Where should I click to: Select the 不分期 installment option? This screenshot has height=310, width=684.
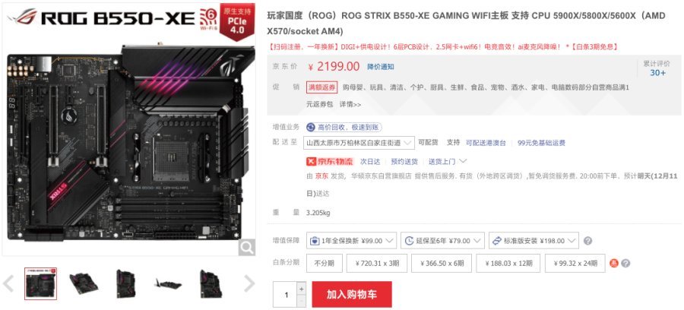pyautogui.click(x=324, y=264)
